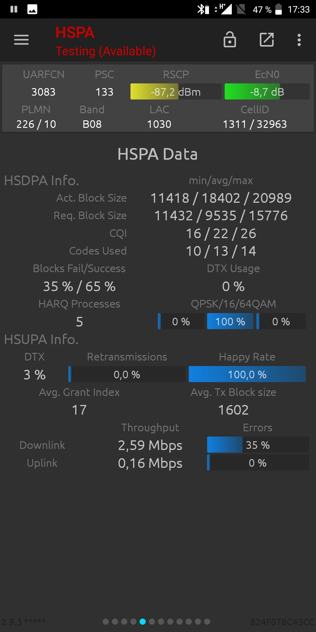
Task: Open the three-dot overflow menu
Action: [299, 40]
